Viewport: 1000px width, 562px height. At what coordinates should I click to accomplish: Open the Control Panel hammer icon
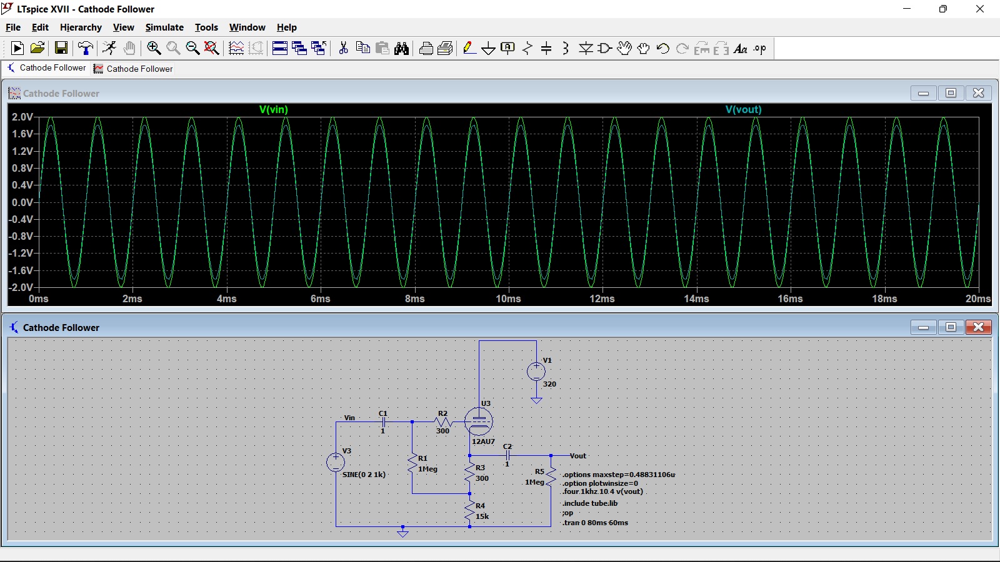(86, 48)
